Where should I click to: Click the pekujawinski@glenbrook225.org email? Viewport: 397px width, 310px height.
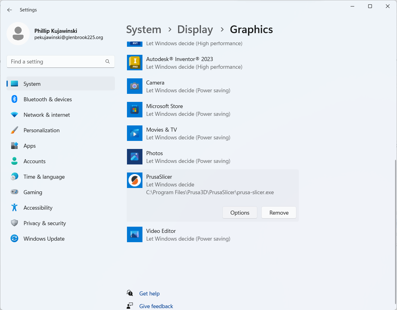tap(69, 37)
